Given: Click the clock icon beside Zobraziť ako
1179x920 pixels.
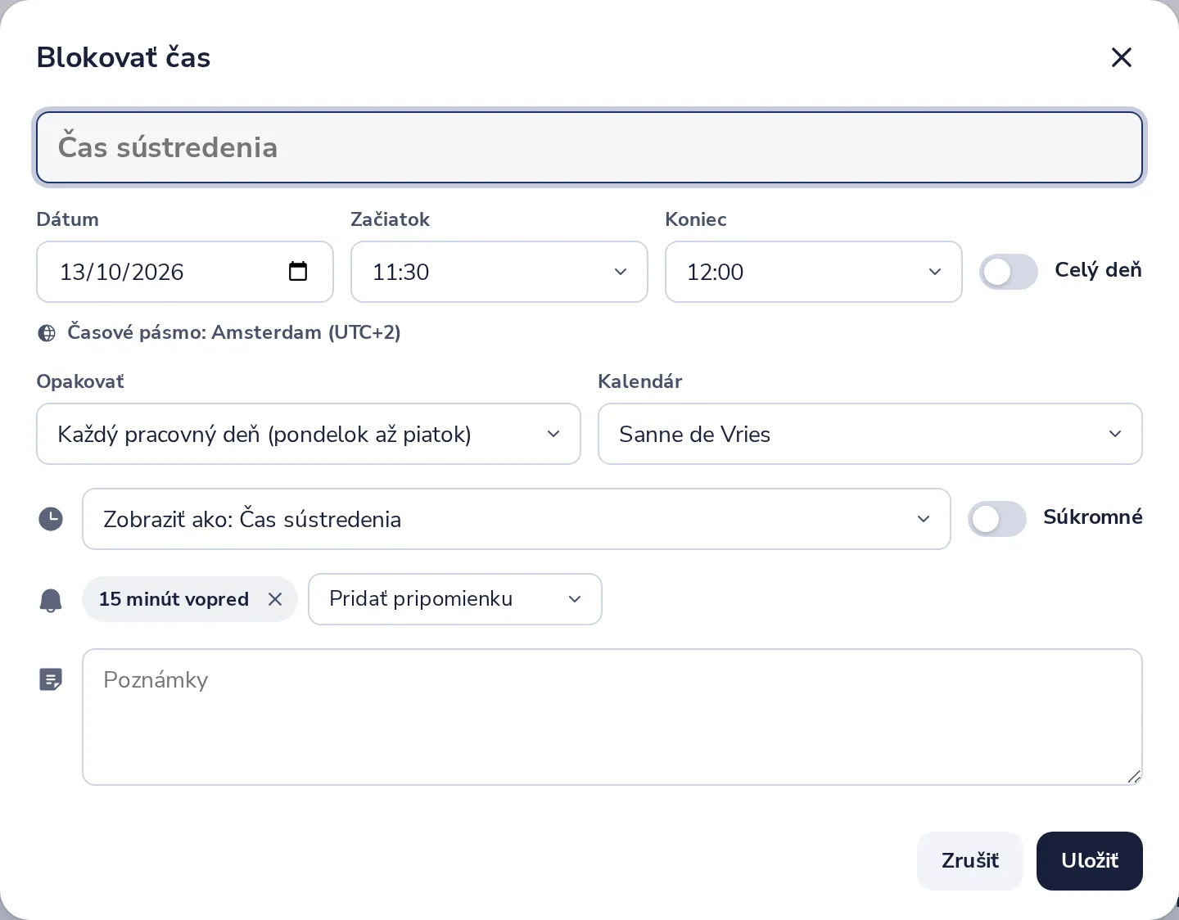Looking at the screenshot, I should click(51, 519).
